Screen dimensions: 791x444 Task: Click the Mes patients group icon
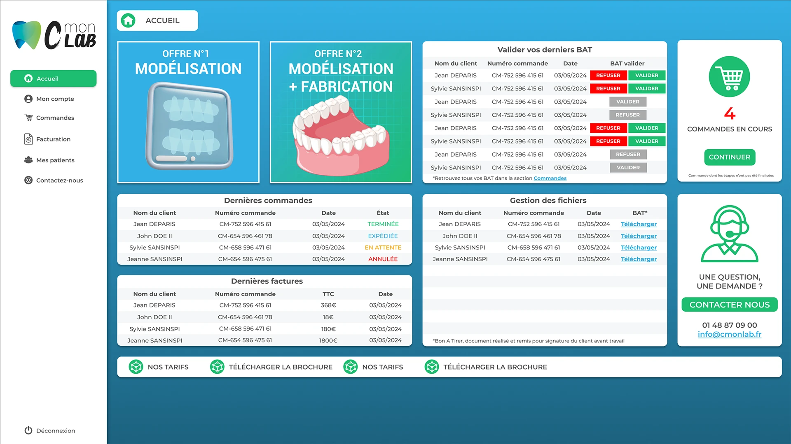(28, 160)
